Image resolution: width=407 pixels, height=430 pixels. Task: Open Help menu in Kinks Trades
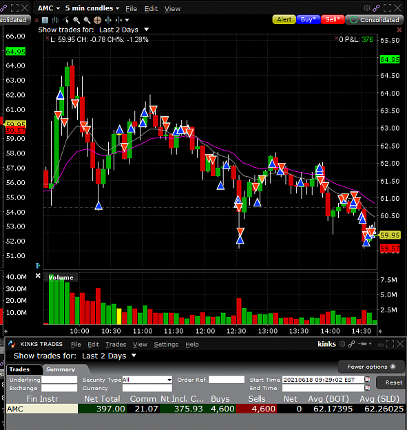tap(192, 345)
